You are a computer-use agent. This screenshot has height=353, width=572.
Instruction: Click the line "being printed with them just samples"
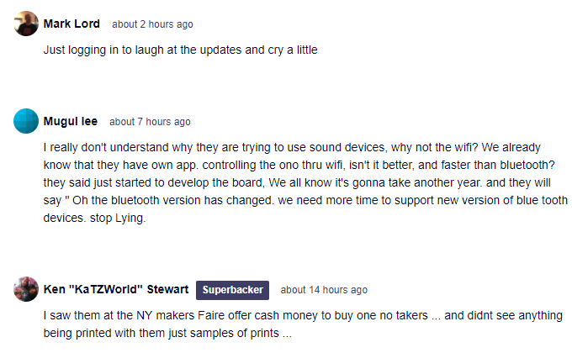(167, 333)
